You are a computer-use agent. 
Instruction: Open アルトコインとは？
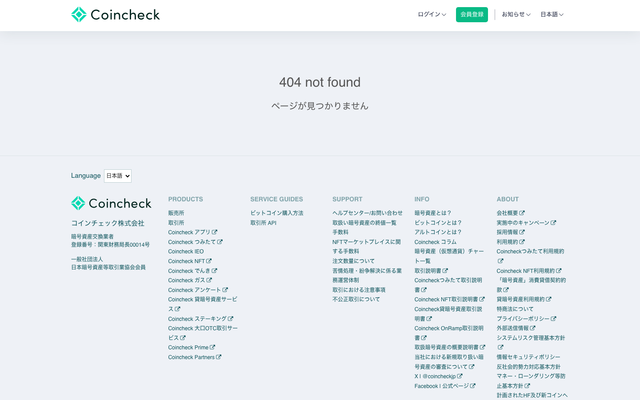(438, 232)
